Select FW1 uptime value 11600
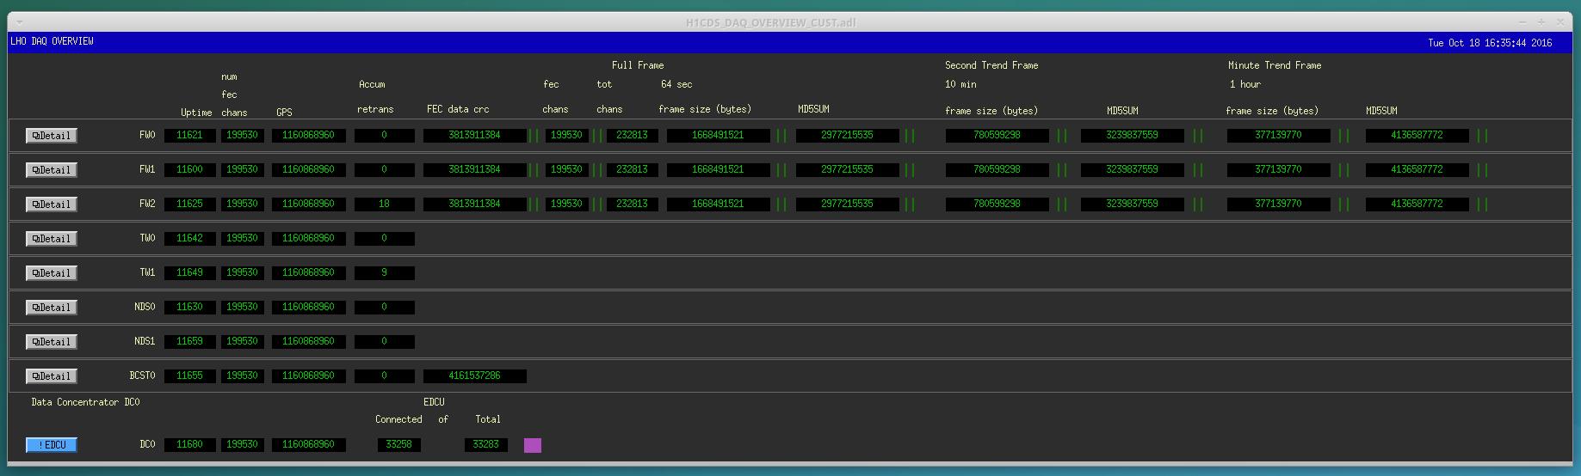This screenshot has height=476, width=1581. coord(190,170)
